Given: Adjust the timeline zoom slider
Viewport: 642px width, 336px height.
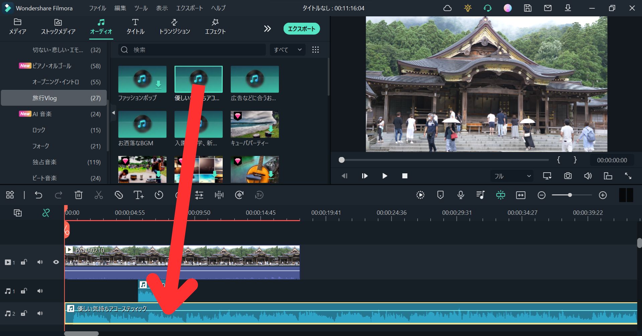Looking at the screenshot, I should coord(571,195).
